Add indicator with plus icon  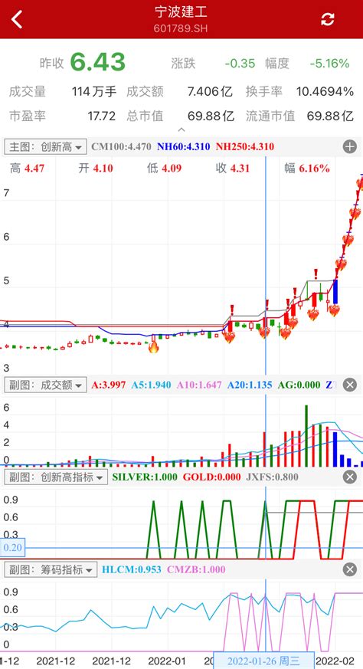[349, 147]
